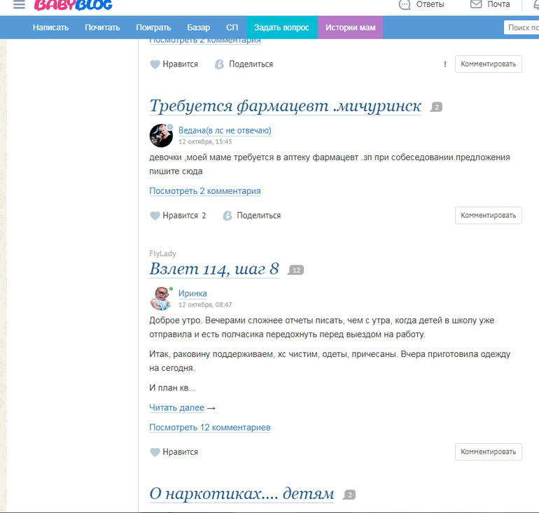Open the hamburger menu icon
The image size is (539, 513).
19,5
